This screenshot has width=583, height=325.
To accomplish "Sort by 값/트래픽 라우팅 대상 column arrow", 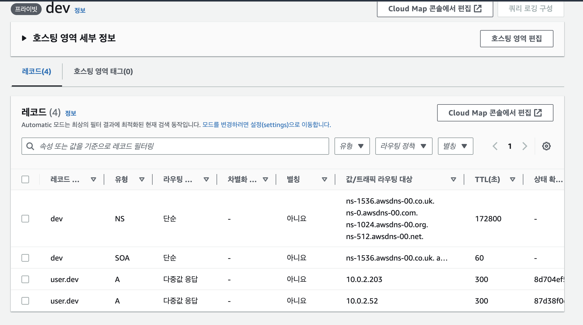I will [x=453, y=179].
